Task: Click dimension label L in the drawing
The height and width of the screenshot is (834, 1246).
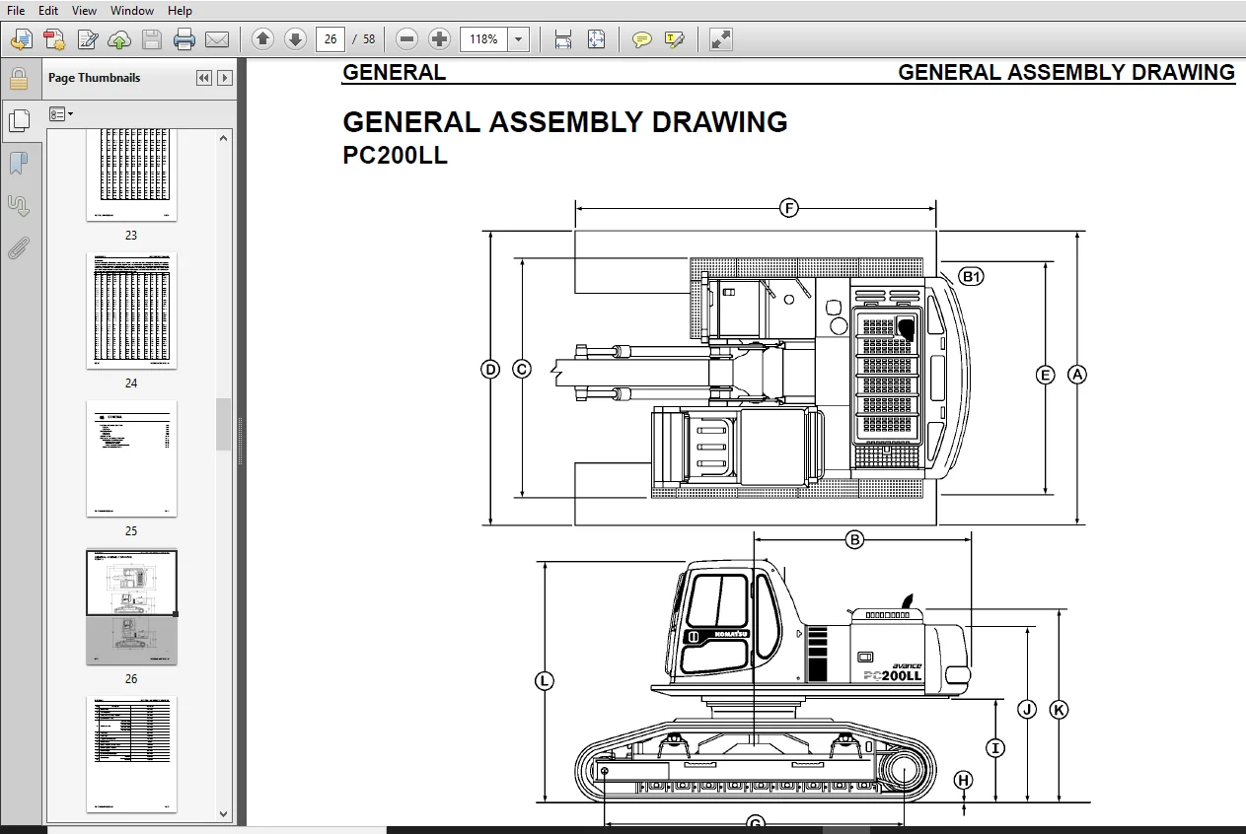Action: pyautogui.click(x=545, y=681)
